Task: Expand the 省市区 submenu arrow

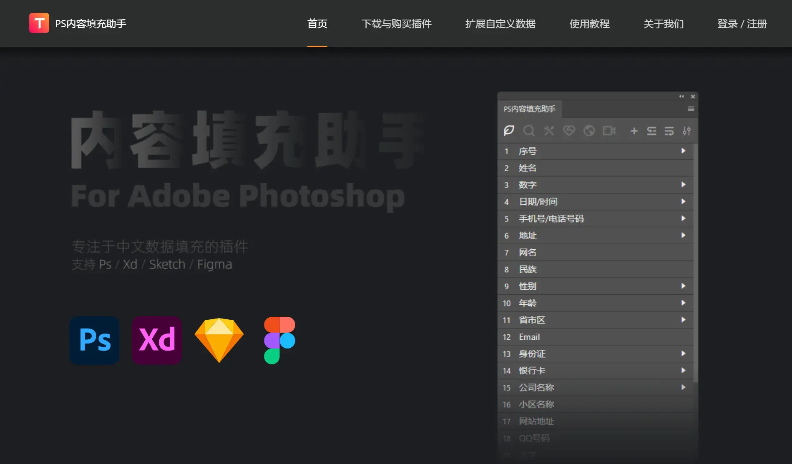Action: click(x=683, y=320)
